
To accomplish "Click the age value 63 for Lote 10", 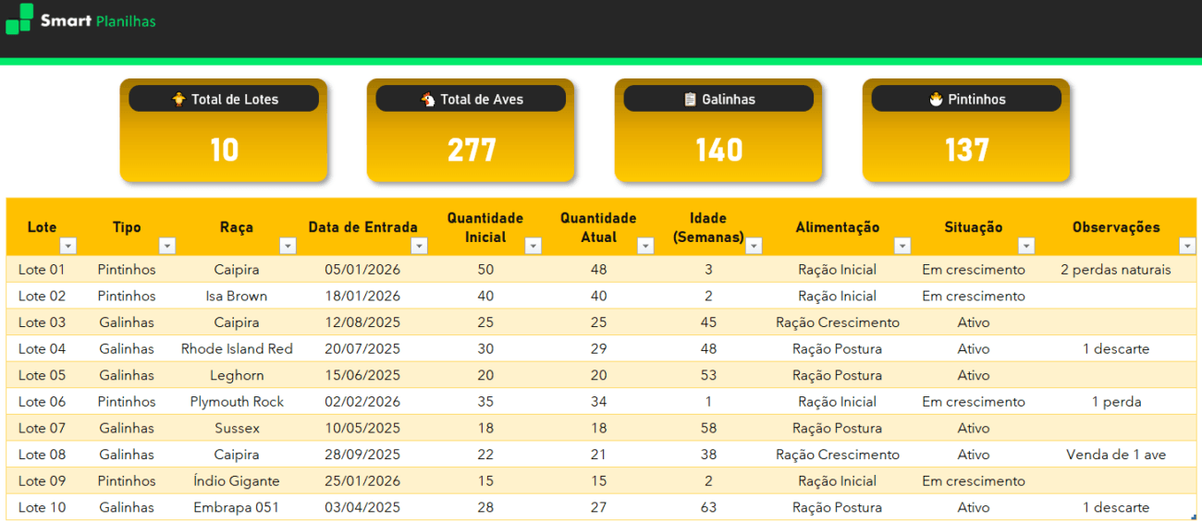I will 708,507.
